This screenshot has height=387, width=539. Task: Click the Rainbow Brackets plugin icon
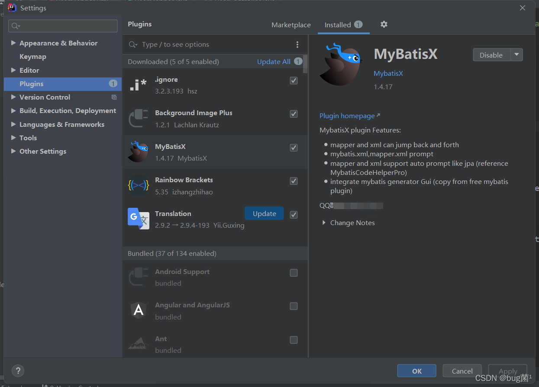tap(138, 186)
